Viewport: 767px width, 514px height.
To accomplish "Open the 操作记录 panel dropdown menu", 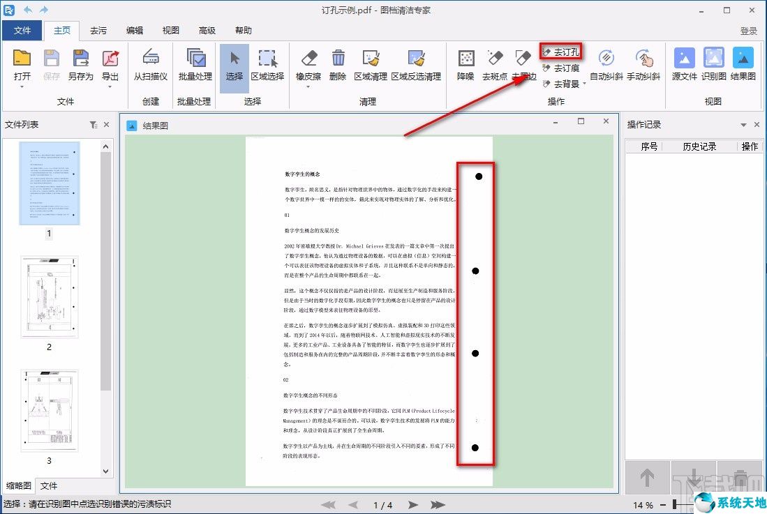I will tap(745, 125).
